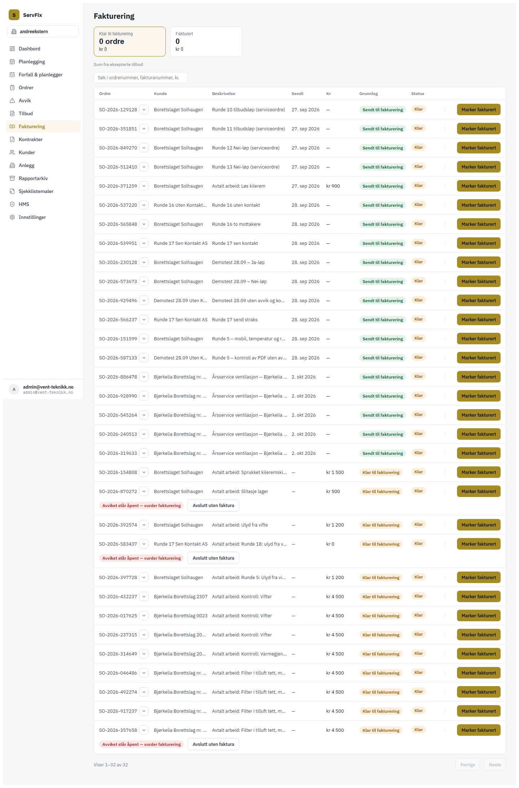The image size is (519, 788).
Task: Click the Tilbud document icon
Action: point(12,113)
